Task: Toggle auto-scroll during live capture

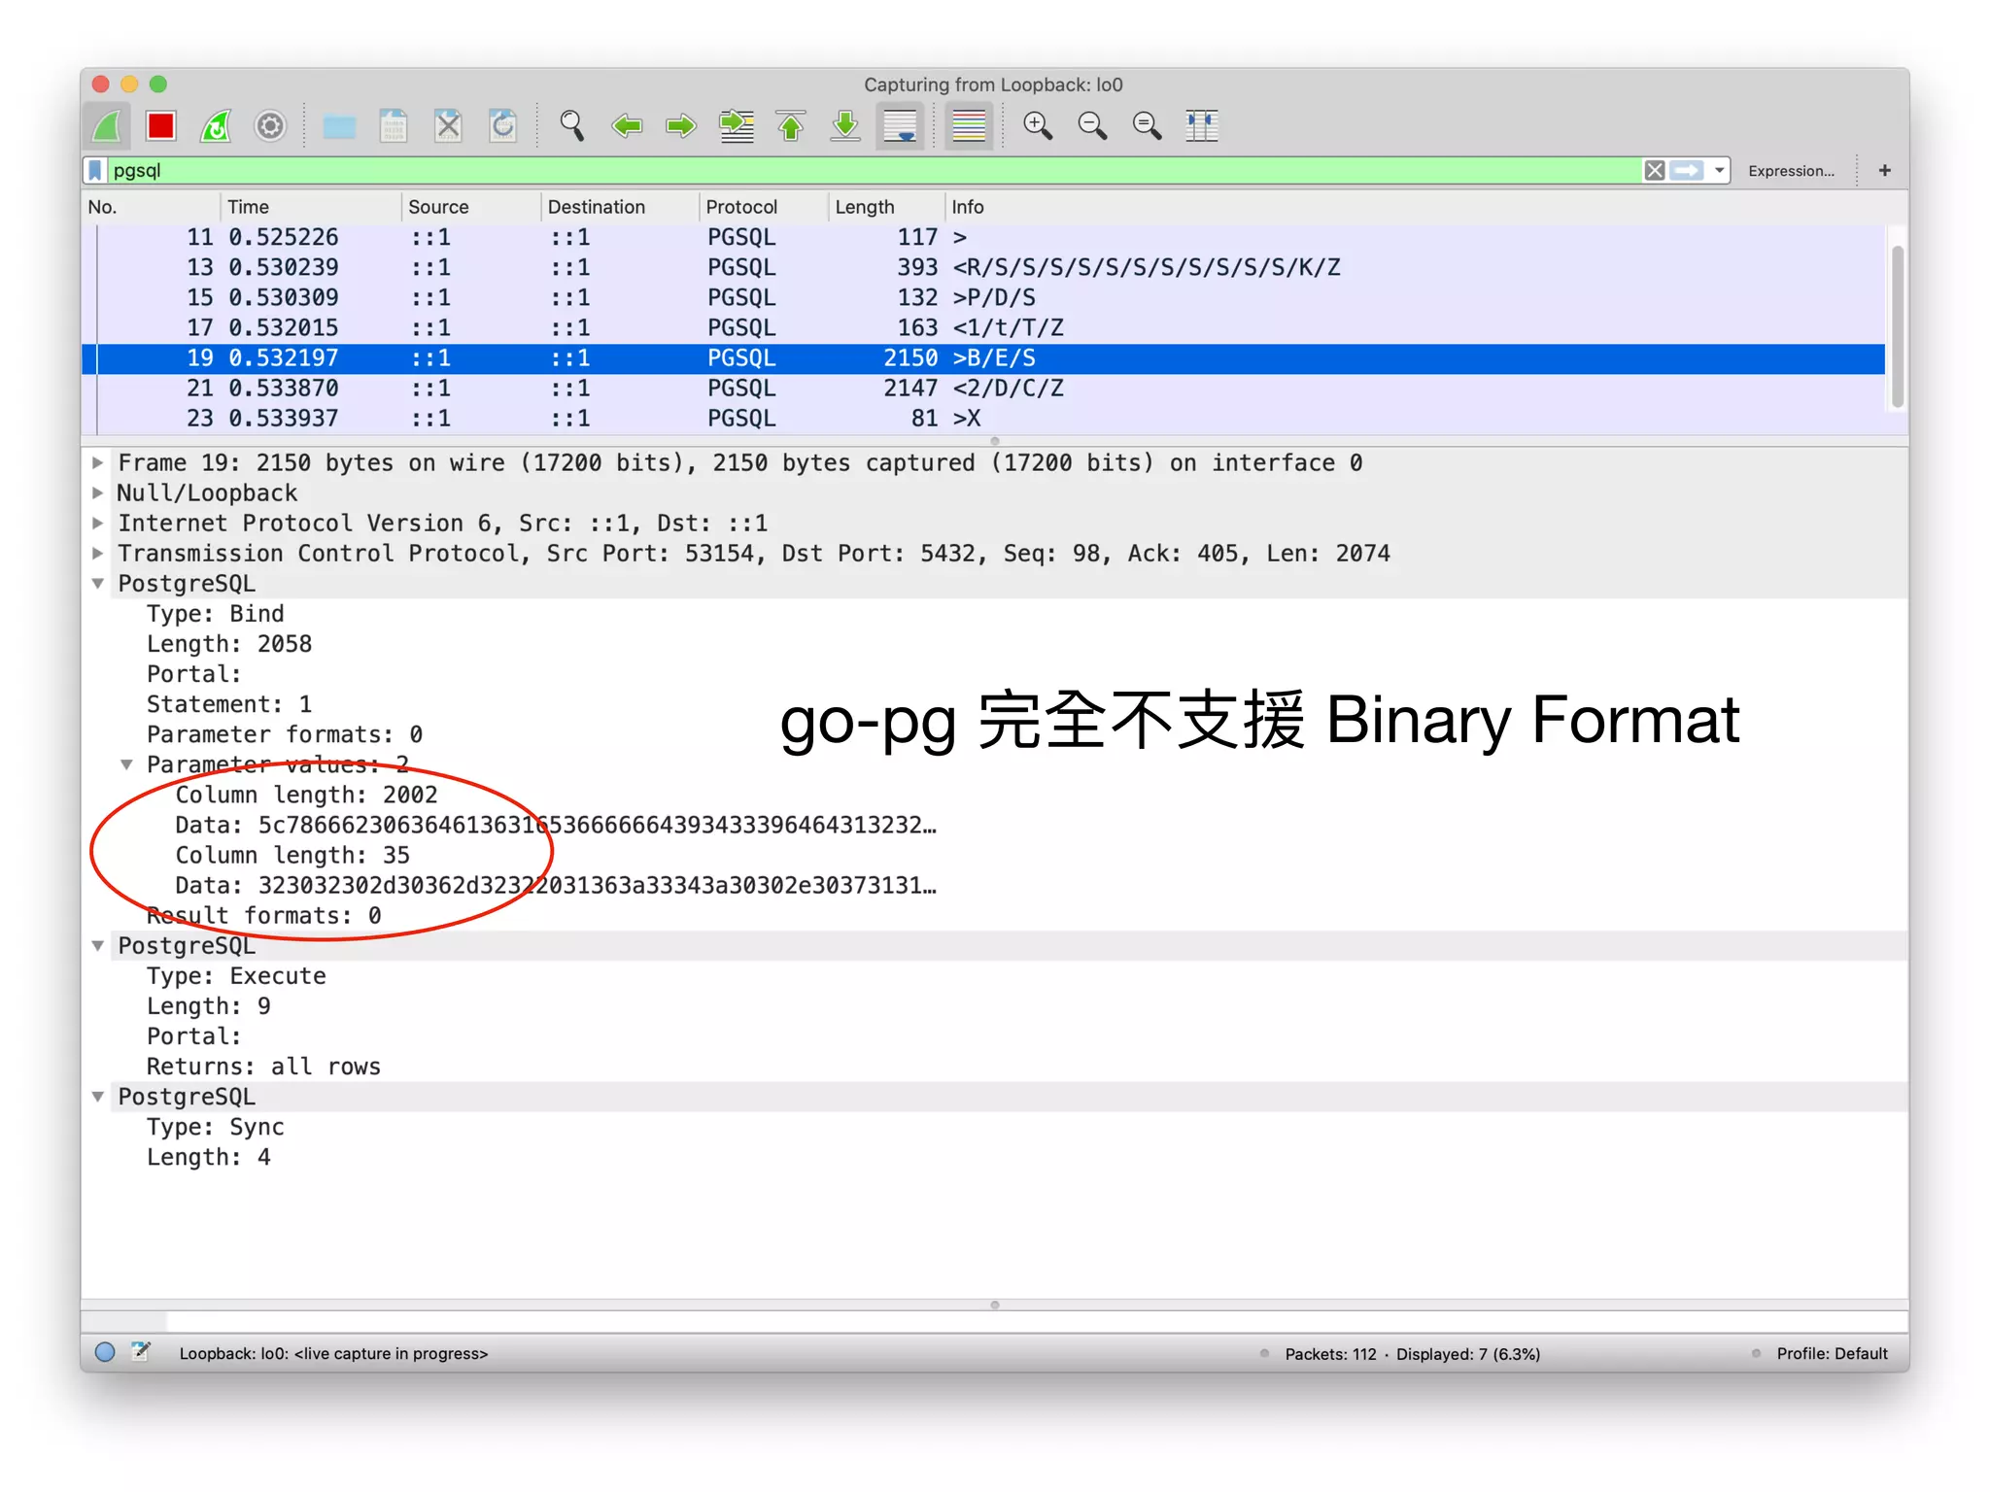Action: [901, 126]
